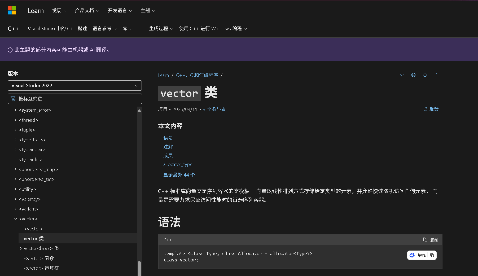Click the C++ product title link

[x=14, y=29]
